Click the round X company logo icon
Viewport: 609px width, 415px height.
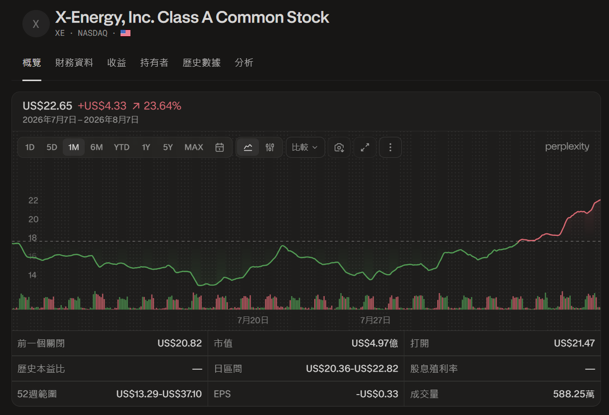[36, 24]
